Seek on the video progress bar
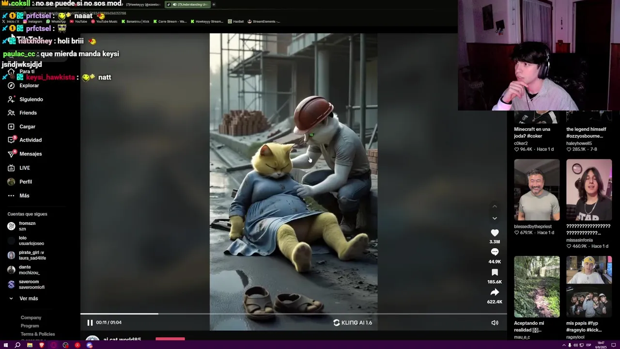This screenshot has height=349, width=620. point(294,314)
